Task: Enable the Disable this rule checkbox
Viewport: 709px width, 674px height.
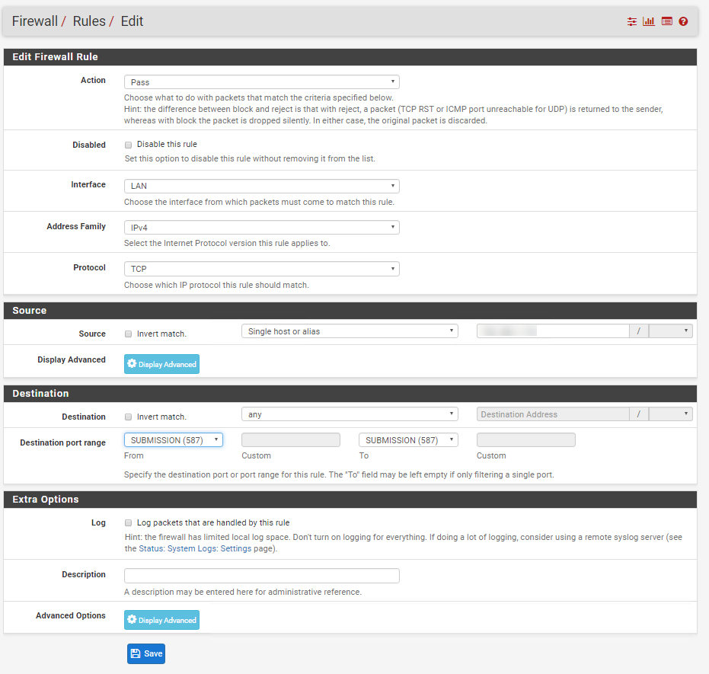Action: [x=128, y=144]
